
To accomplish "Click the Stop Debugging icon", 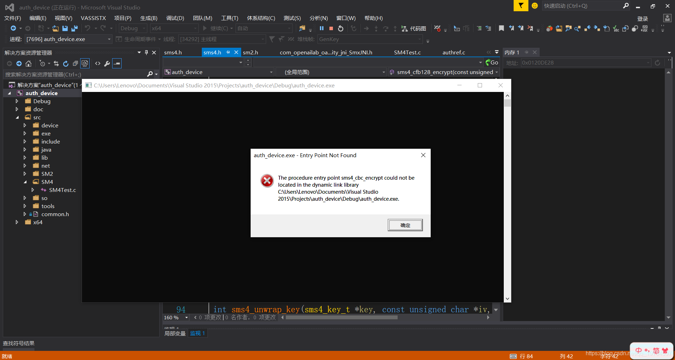I will tap(331, 28).
